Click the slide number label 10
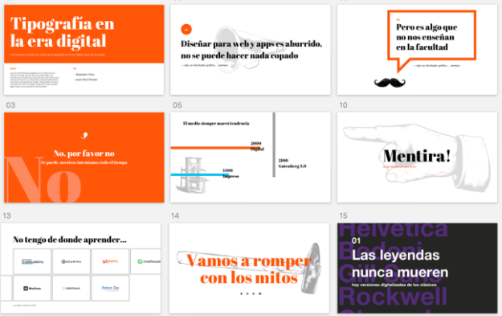 tap(343, 105)
